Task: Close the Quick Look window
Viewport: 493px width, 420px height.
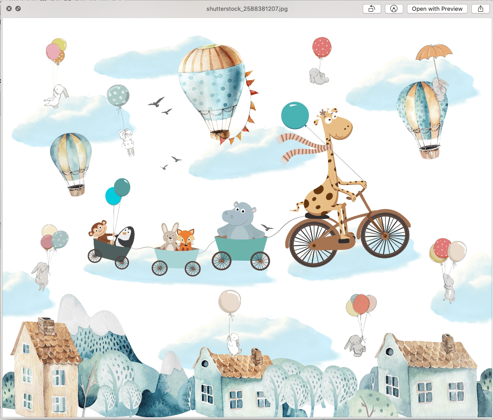Action: (9, 9)
